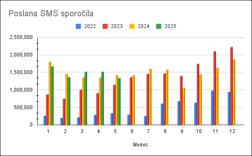
Task: Select the Mesec axis title
Action: (x=141, y=145)
